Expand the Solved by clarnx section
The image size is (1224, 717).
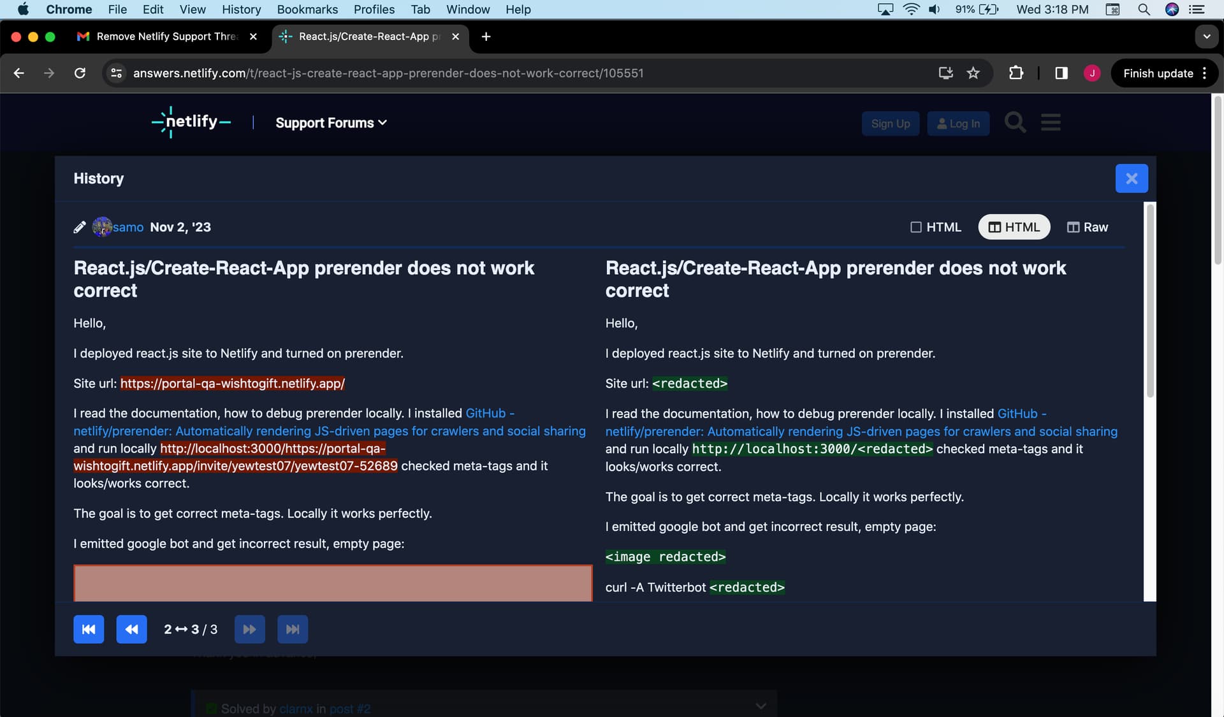(x=761, y=706)
